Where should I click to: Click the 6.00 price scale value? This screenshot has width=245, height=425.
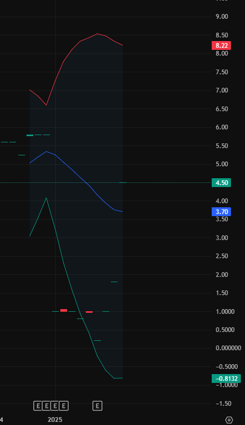pos(222,127)
